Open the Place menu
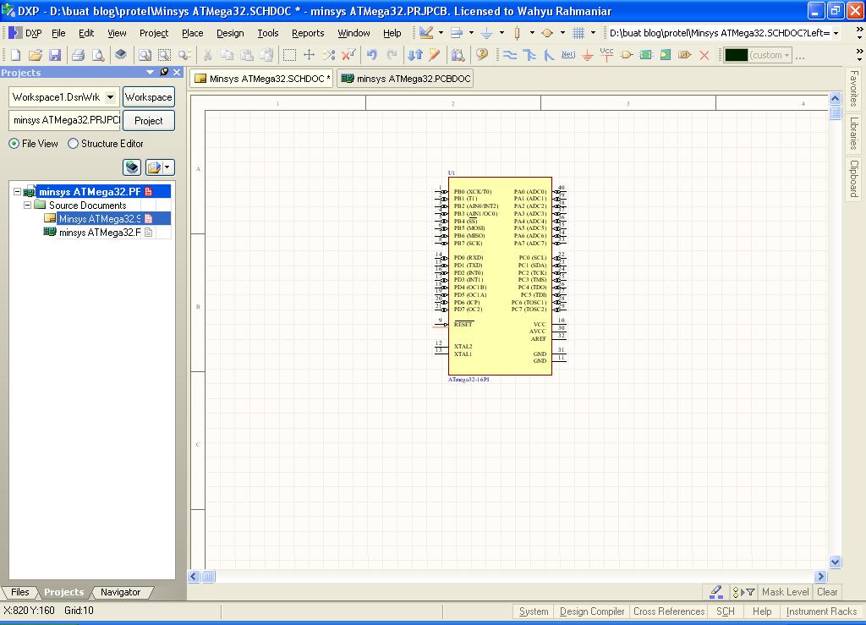This screenshot has height=625, width=866. pyautogui.click(x=192, y=33)
